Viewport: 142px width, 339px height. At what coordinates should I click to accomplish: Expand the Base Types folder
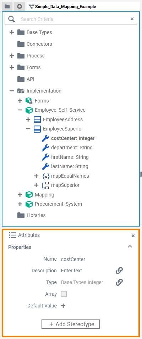coord(12,32)
